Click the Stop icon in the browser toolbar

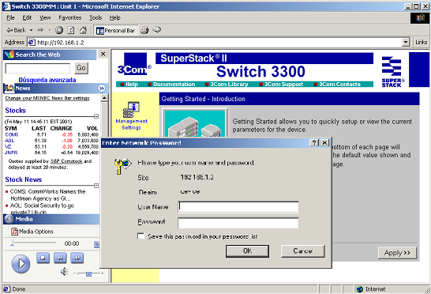point(59,30)
